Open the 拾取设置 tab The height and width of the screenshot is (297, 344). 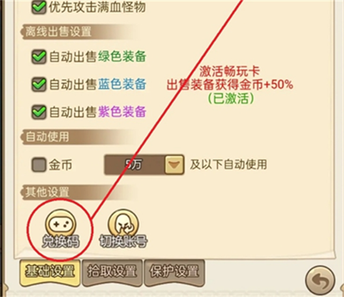tap(112, 273)
